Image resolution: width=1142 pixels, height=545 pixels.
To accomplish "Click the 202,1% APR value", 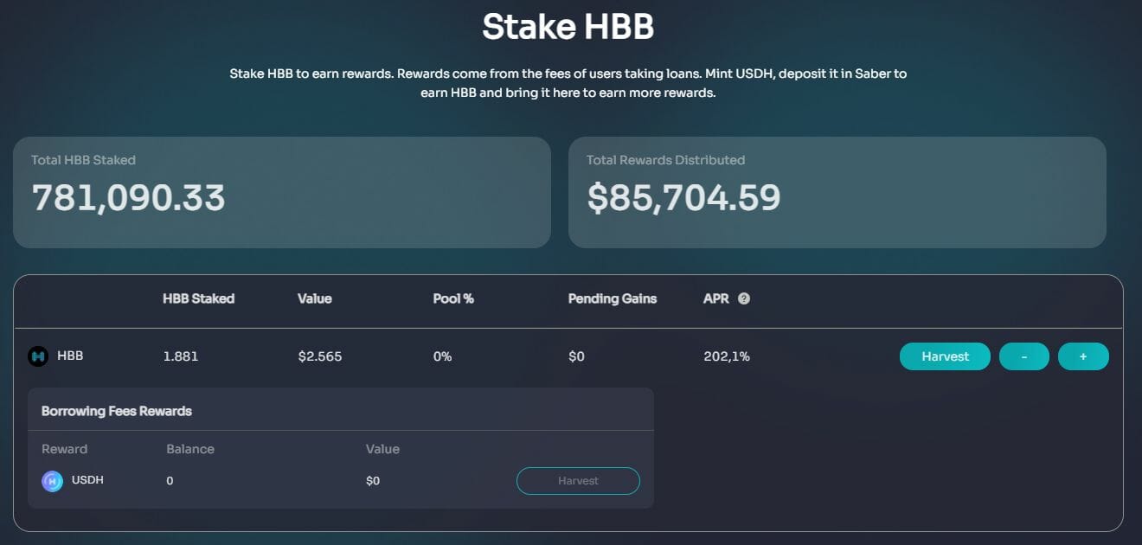I will click(x=727, y=356).
